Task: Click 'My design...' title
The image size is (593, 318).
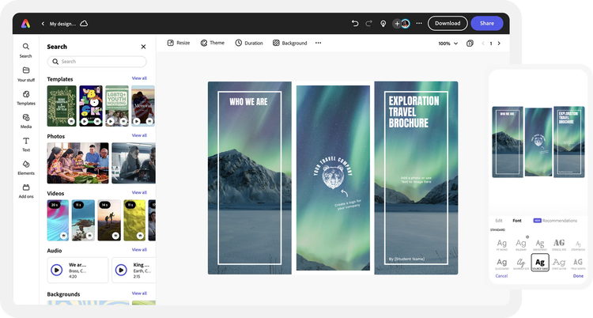Action: click(x=62, y=24)
